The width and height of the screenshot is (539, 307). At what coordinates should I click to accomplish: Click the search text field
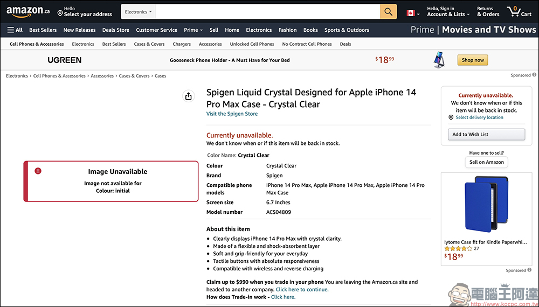click(267, 12)
